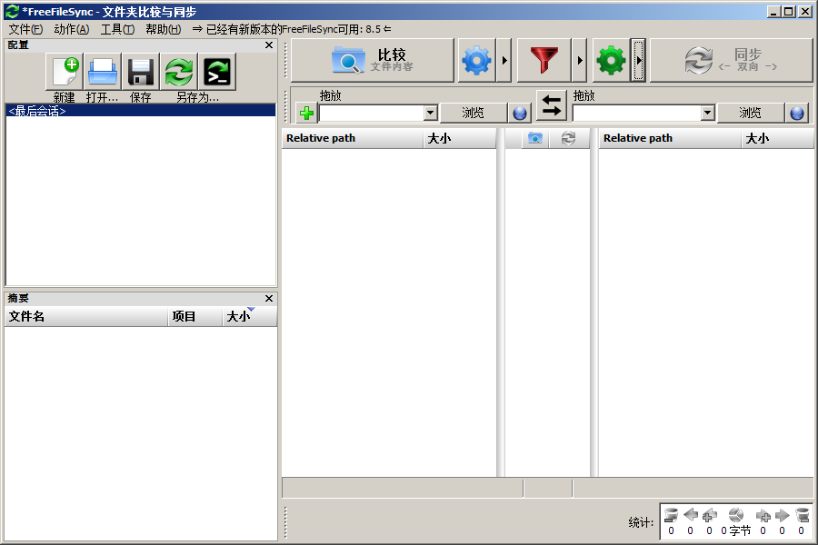
Task: Click the 统计: label
Action: coord(641,522)
